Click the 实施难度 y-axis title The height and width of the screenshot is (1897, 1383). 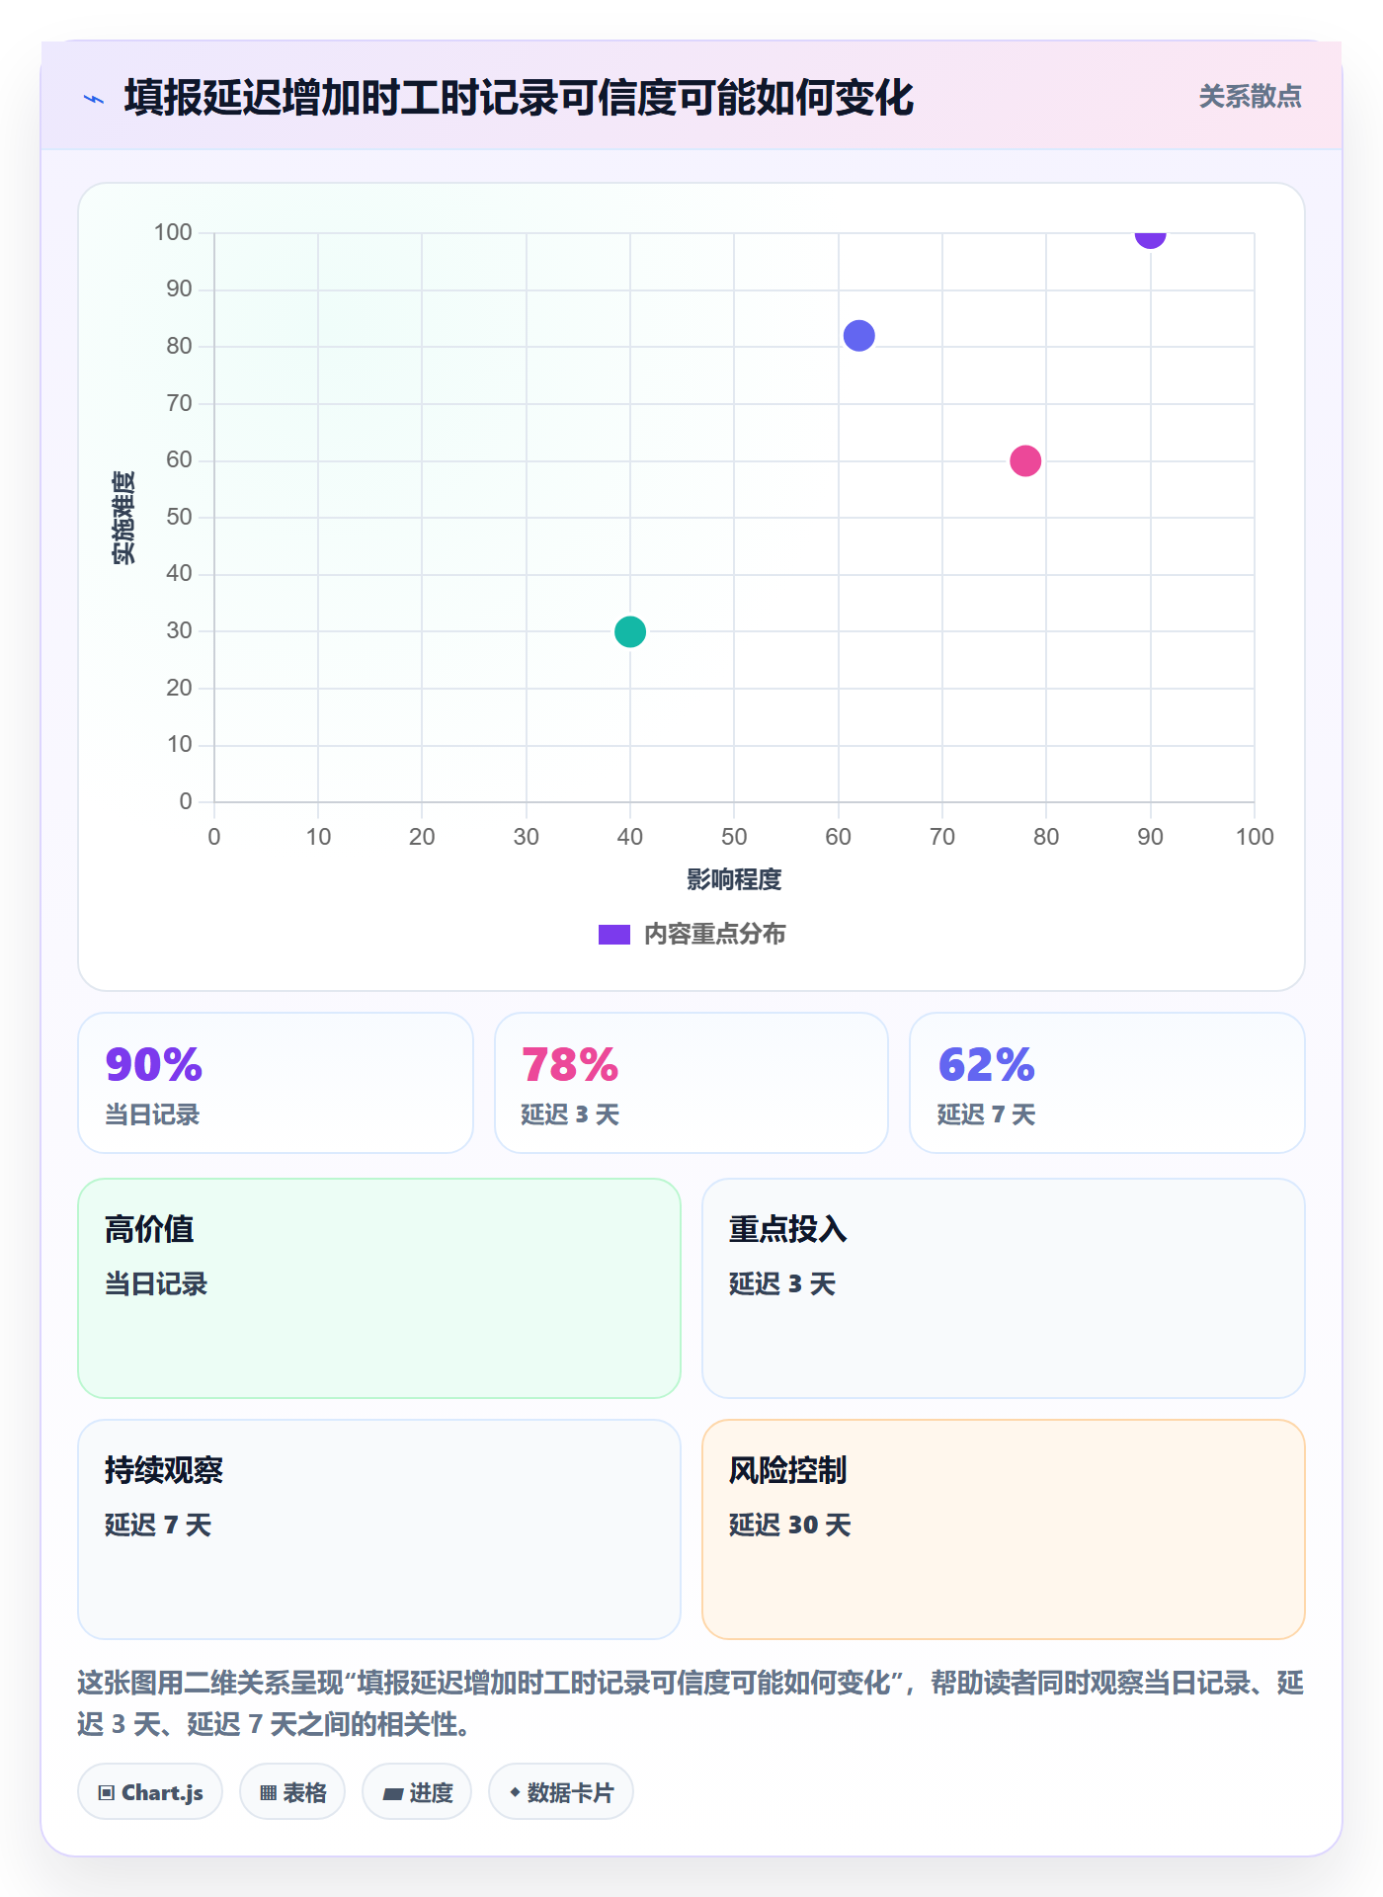coord(123,518)
